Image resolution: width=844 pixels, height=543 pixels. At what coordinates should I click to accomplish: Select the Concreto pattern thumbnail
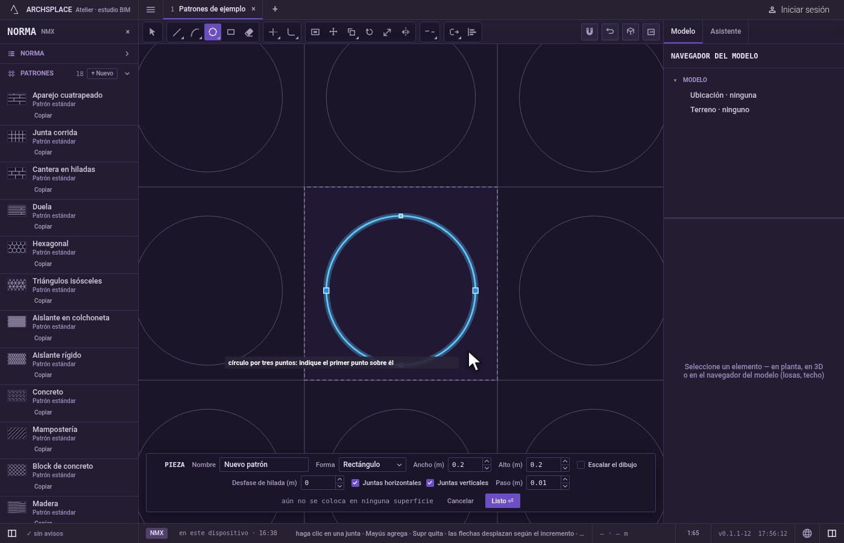coord(17,396)
